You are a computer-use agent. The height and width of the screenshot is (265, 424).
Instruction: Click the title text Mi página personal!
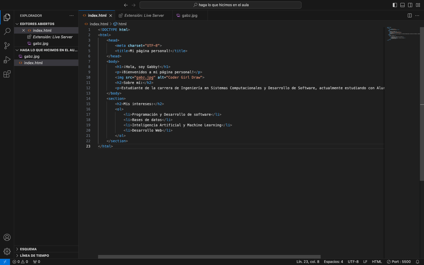[150, 51]
